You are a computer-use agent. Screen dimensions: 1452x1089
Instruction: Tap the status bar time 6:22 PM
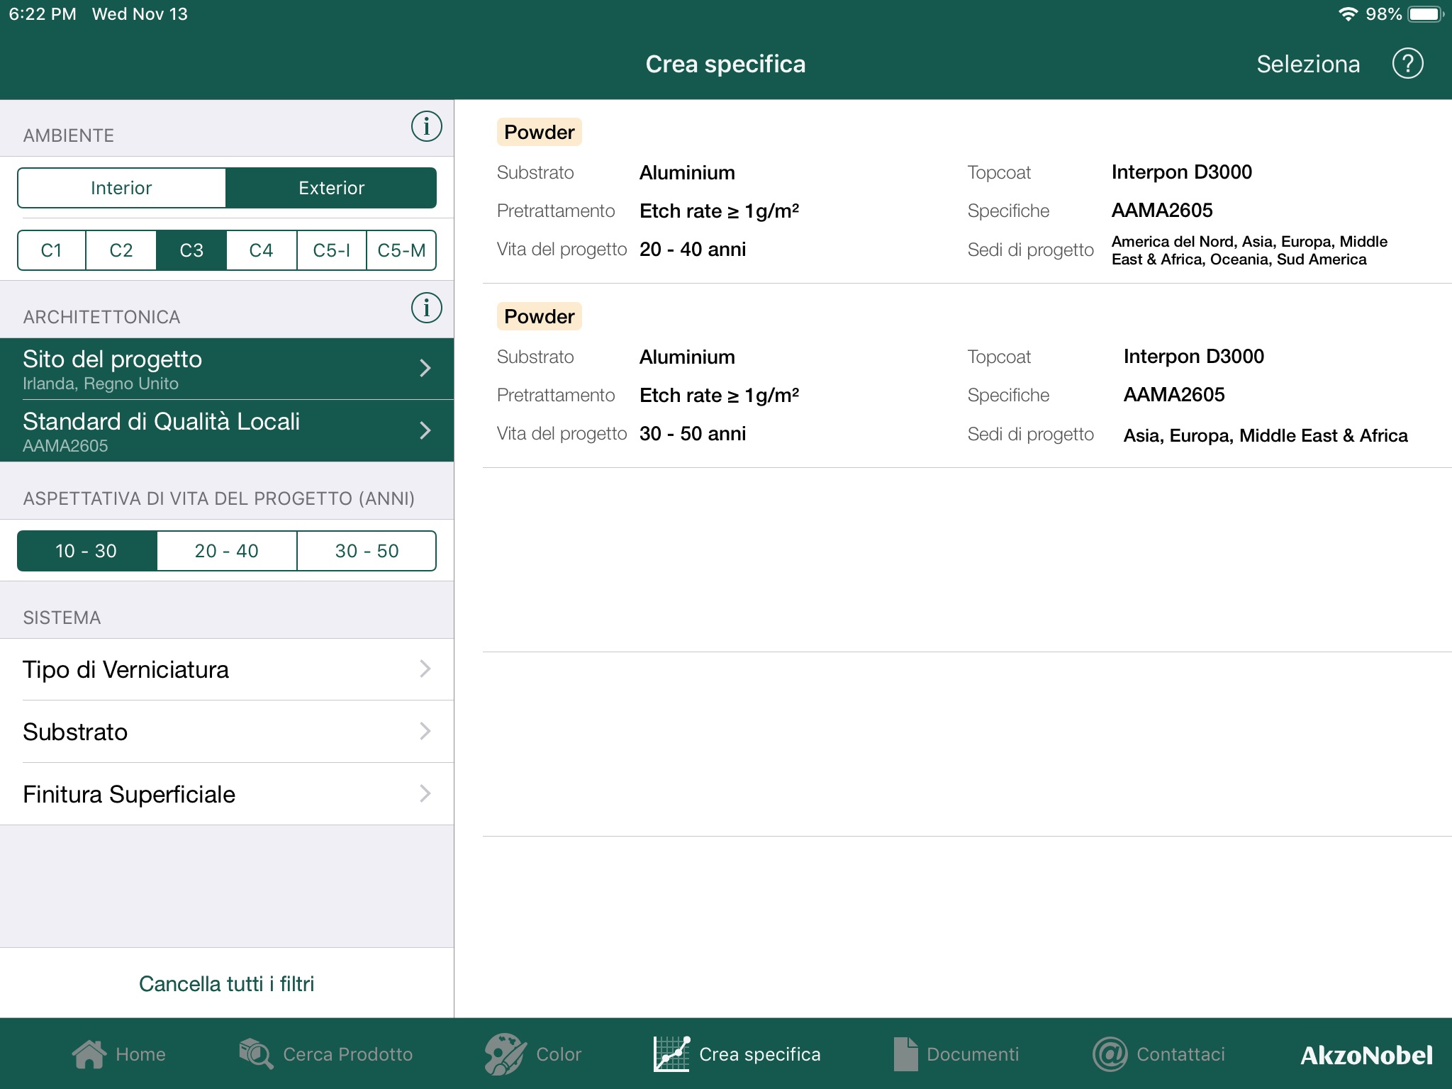[x=43, y=14]
